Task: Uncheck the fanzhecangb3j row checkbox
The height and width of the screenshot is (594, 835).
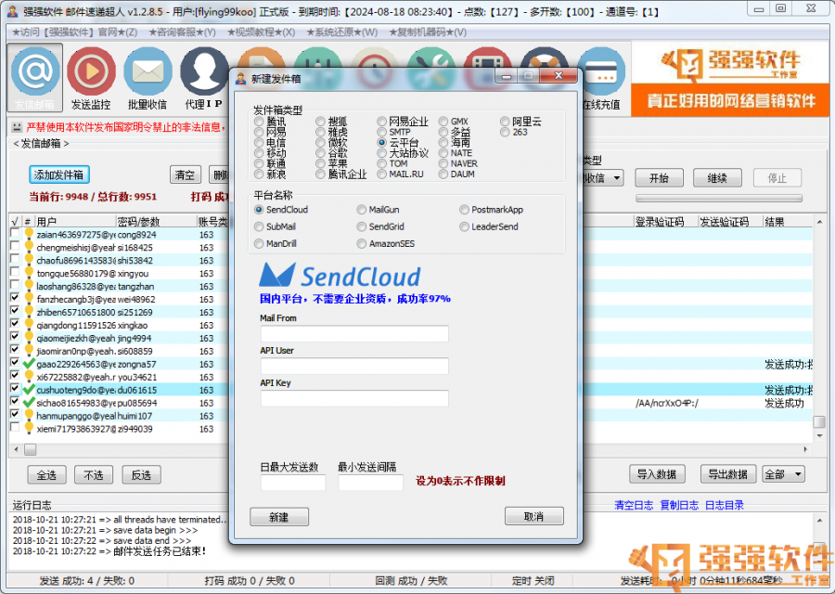Action: point(15,298)
